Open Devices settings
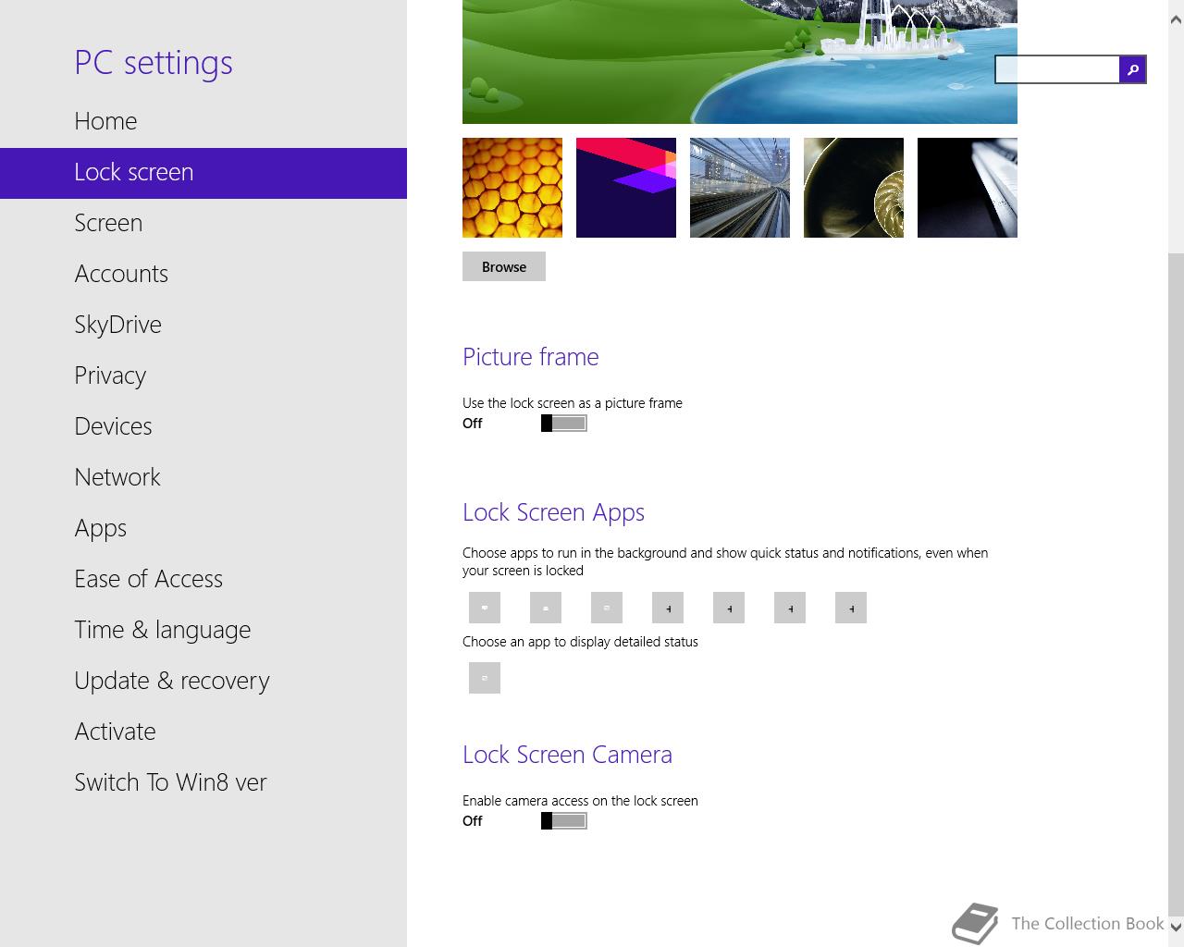 pyautogui.click(x=203, y=427)
